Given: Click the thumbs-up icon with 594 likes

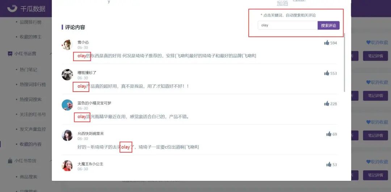Looking at the screenshot, I should (327, 43).
